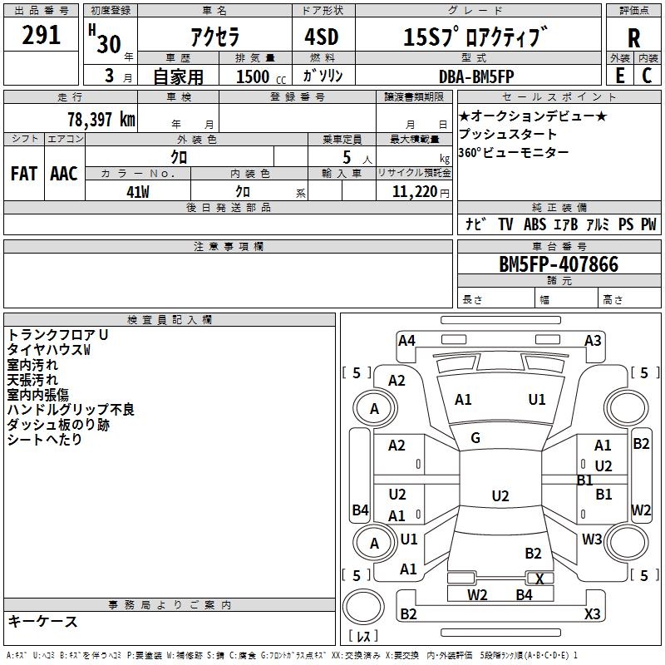Select the 長さ dimension field

[495, 299]
